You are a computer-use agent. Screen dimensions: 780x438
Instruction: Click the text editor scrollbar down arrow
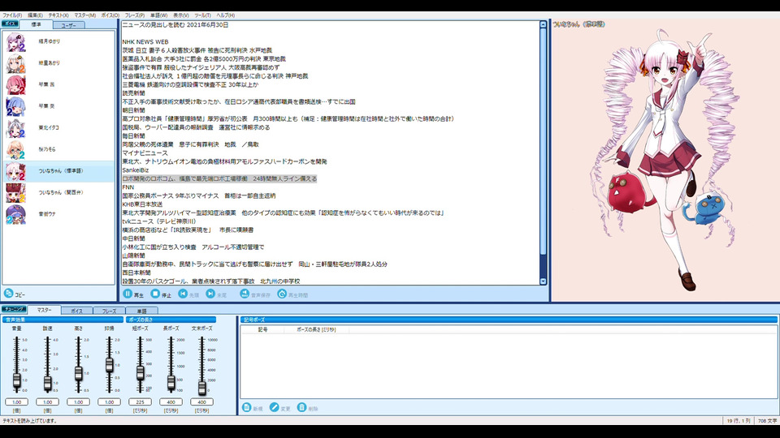point(543,281)
